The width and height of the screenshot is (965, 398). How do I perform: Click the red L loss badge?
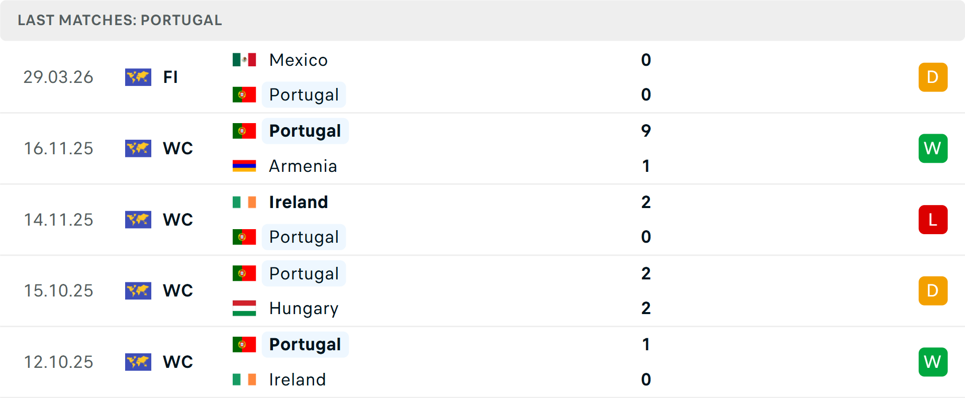933,220
